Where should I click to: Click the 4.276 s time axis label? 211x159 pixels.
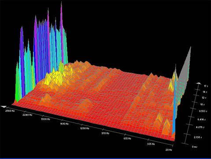200,127
